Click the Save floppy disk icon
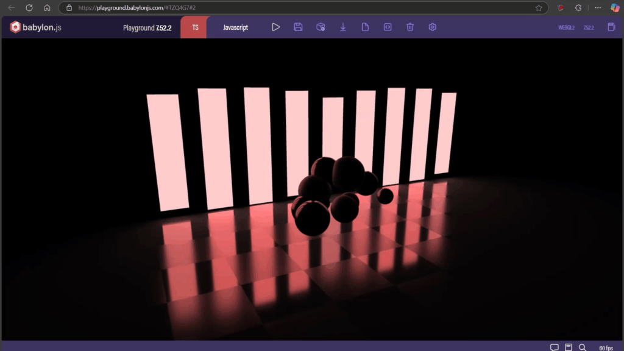 (298, 27)
